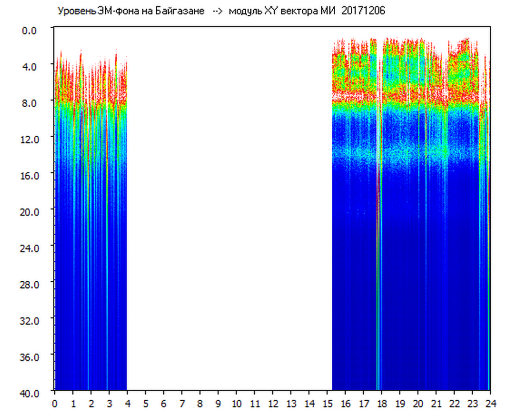Screen dimensions: 508x417
Task: Click the x-axis tick label 15
Action: pyautogui.click(x=327, y=404)
